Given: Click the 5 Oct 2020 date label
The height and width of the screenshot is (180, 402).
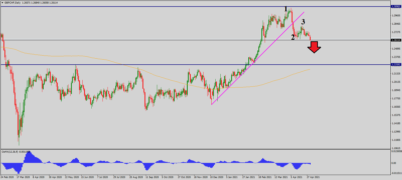Looking at the screenshot, I should pos(167,177).
